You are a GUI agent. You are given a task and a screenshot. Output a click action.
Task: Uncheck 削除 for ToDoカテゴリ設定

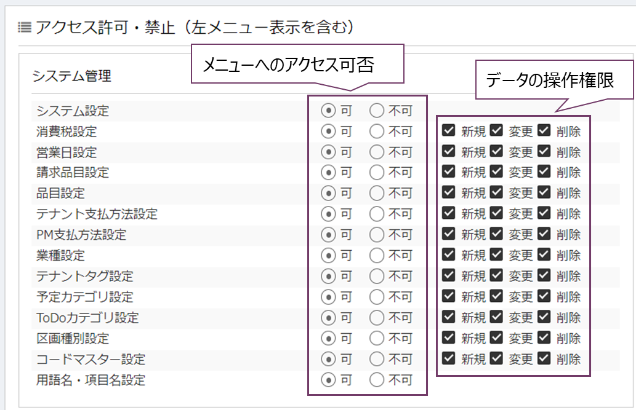click(544, 317)
